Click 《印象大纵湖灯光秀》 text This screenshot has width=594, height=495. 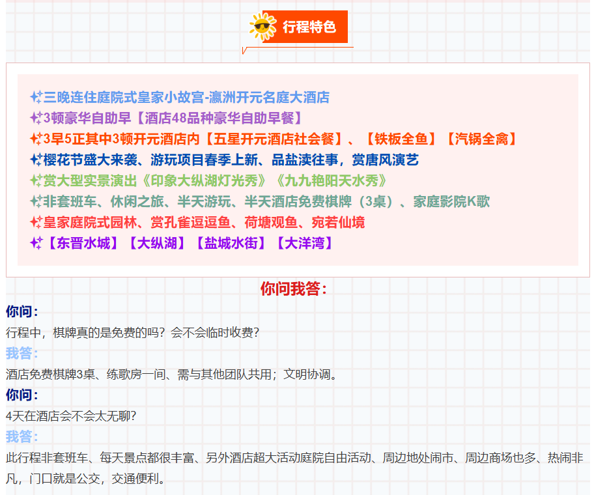coord(205,180)
